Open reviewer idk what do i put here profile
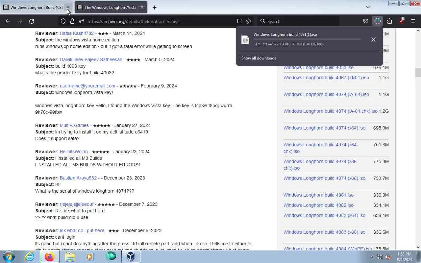The width and height of the screenshot is (421, 263). [x=82, y=230]
